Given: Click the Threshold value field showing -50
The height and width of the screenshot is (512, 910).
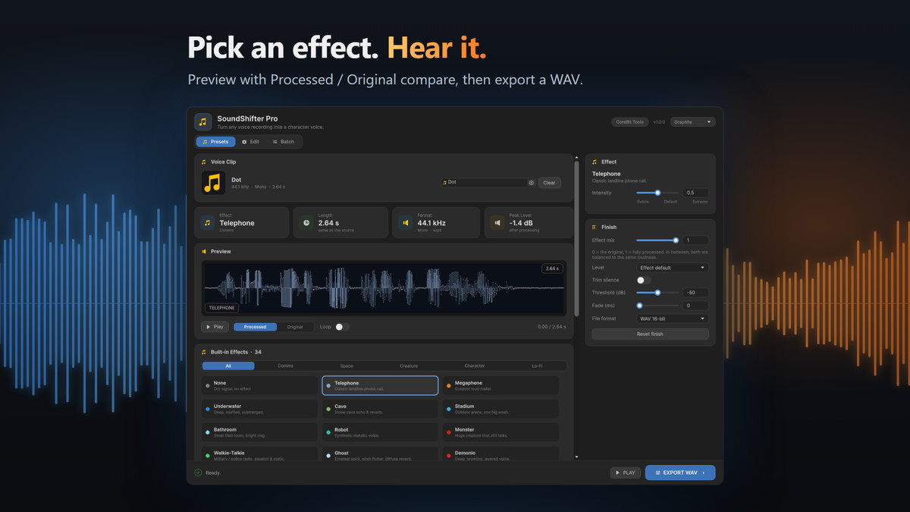Looking at the screenshot, I should pyautogui.click(x=695, y=292).
